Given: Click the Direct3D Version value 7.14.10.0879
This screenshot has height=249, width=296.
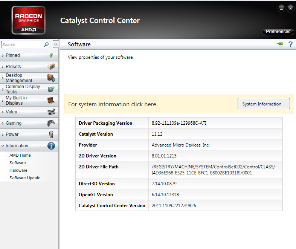Looking at the screenshot, I should click(x=164, y=184).
